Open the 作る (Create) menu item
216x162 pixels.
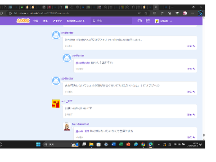[x=36, y=21]
